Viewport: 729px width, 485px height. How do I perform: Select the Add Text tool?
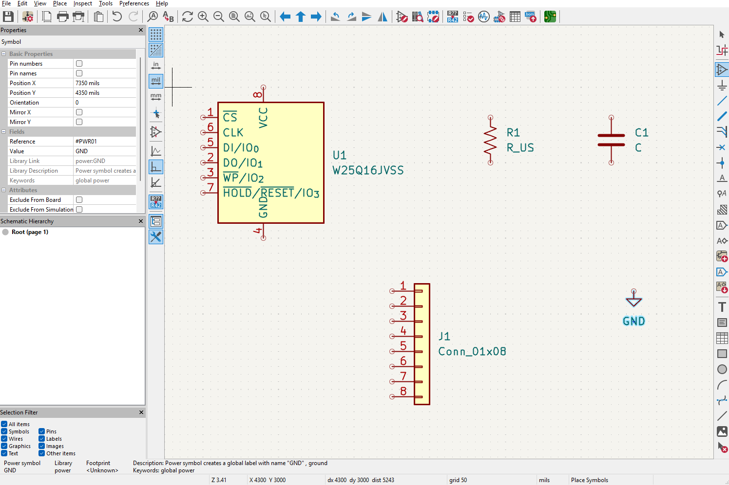pyautogui.click(x=722, y=307)
